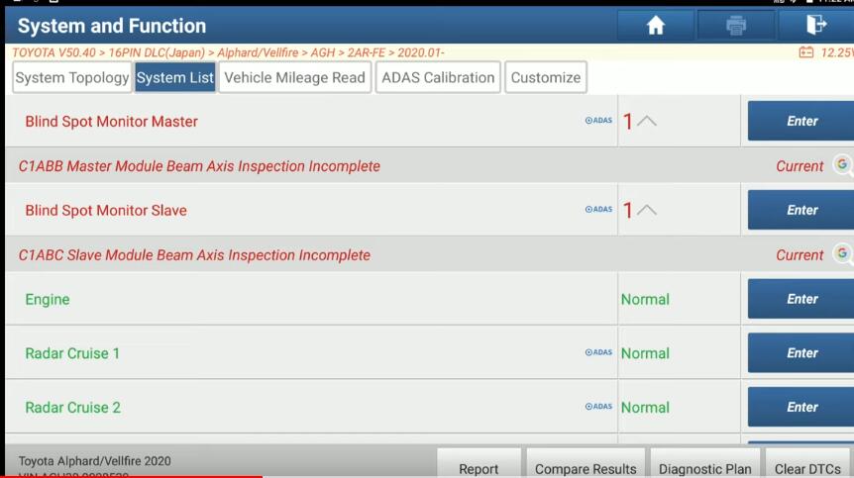Go to the Home screen icon
The height and width of the screenshot is (478, 854).
tap(656, 26)
